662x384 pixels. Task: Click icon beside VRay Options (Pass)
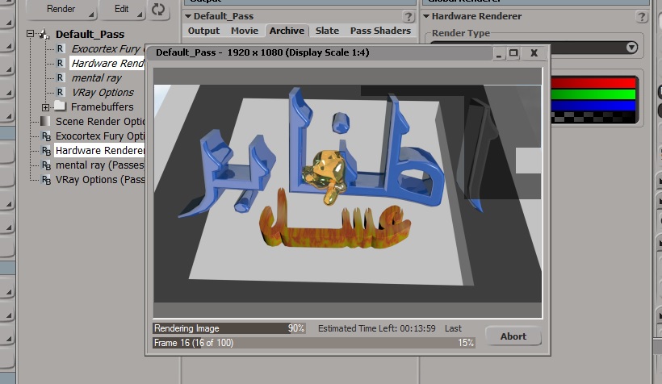point(45,180)
